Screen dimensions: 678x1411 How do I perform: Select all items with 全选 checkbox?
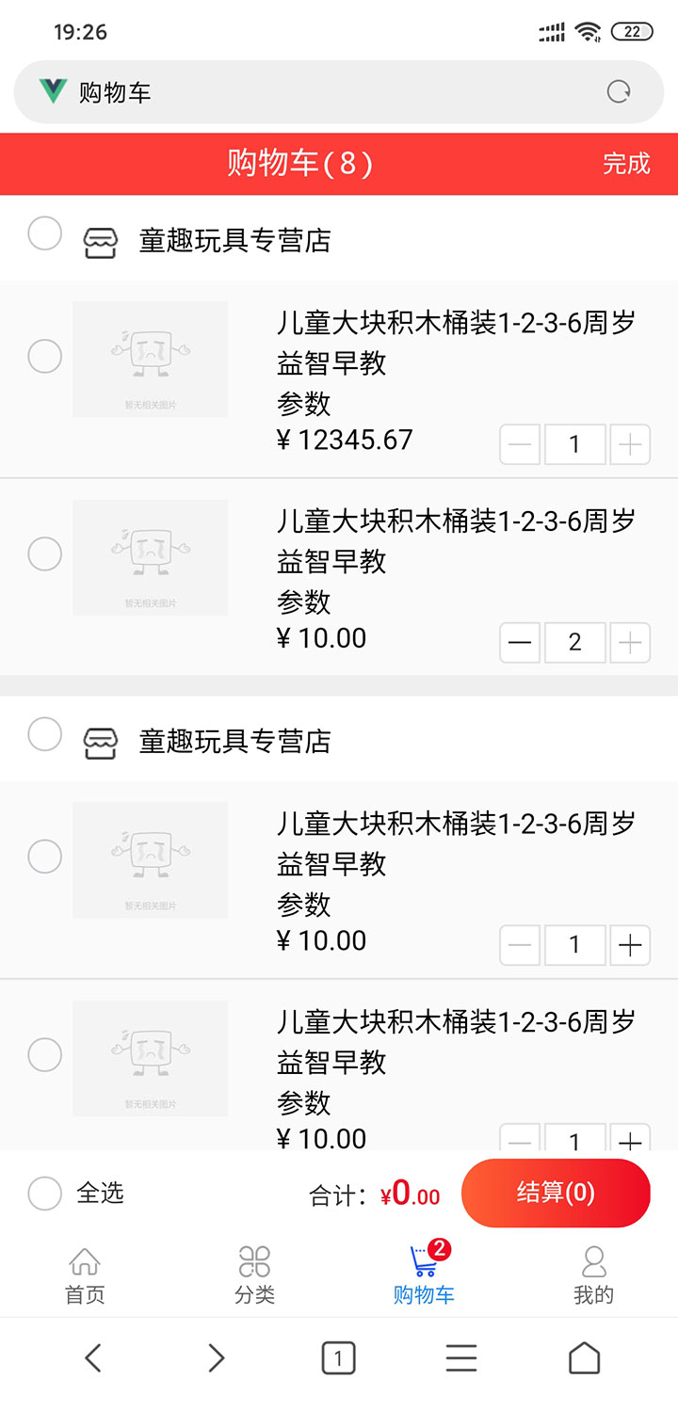click(x=45, y=1194)
